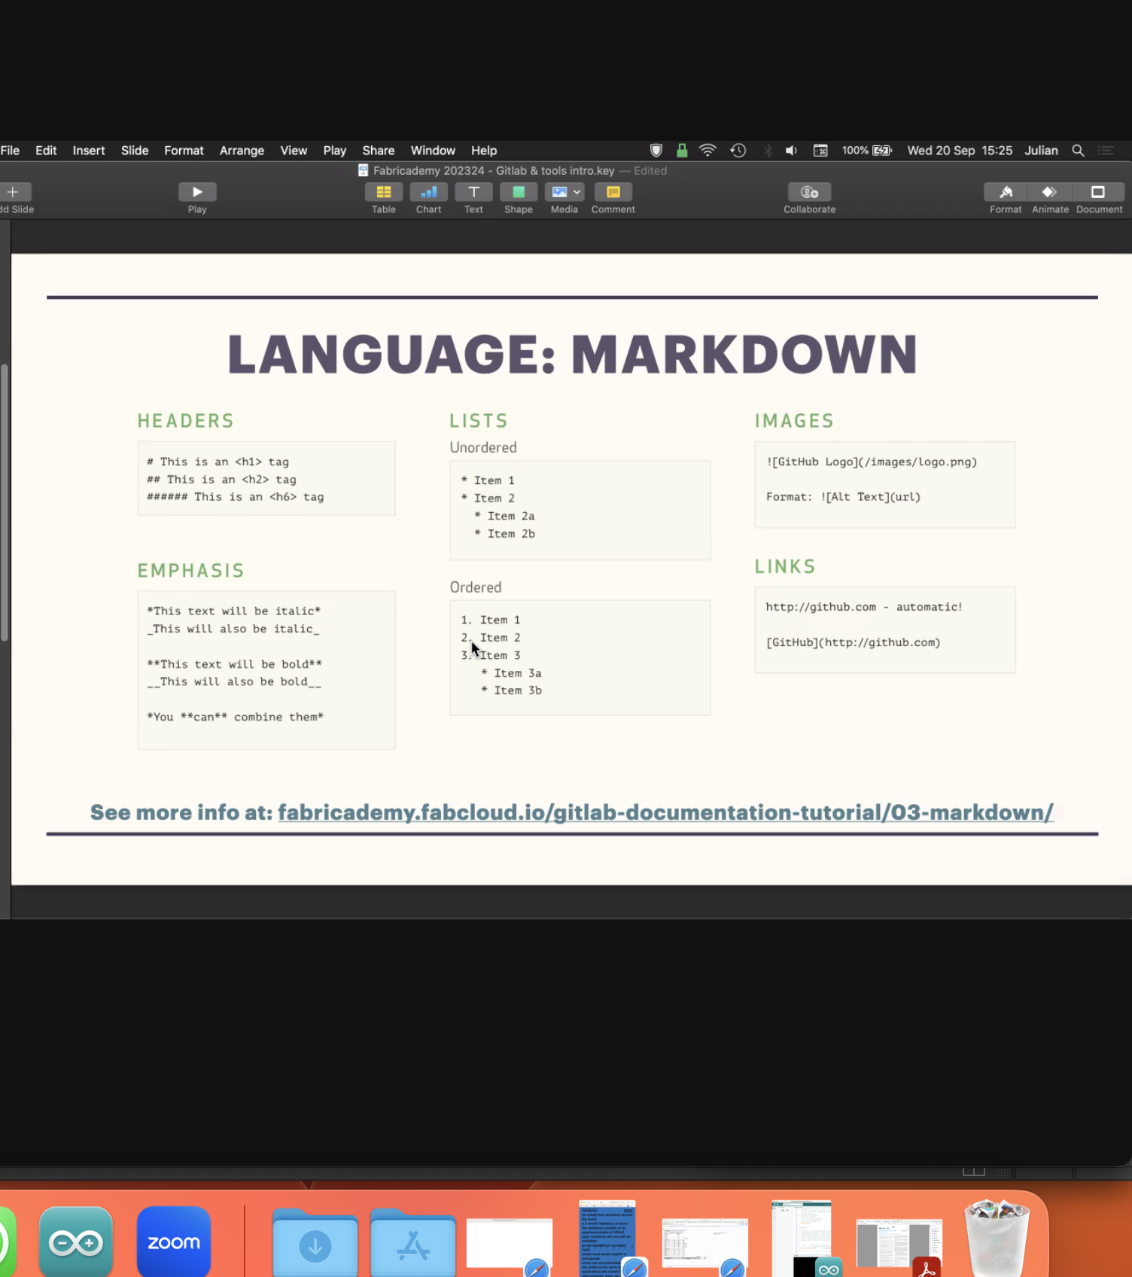The width and height of the screenshot is (1132, 1277).
Task: Open the Document inspector
Action: click(x=1098, y=192)
